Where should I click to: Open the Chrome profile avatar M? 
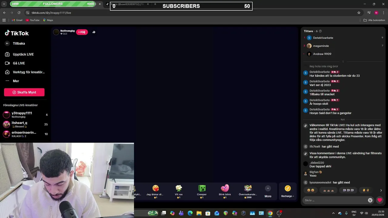click(376, 13)
